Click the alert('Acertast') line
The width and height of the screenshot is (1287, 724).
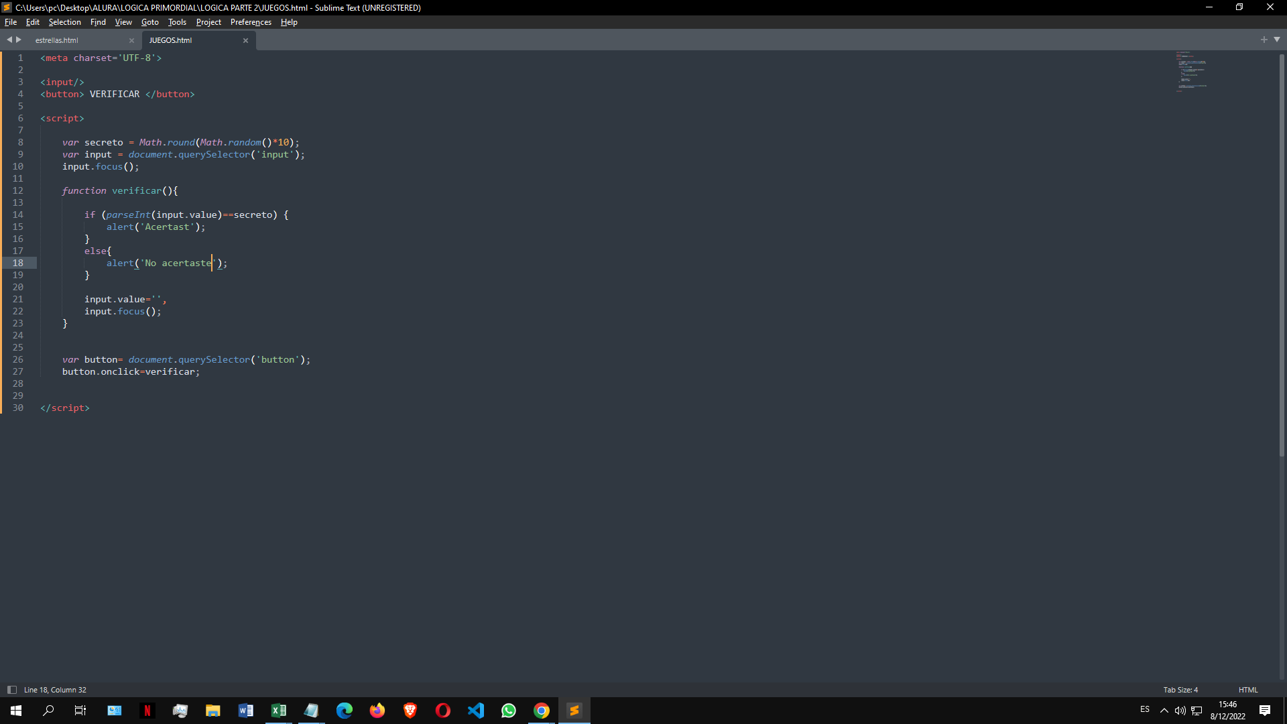pos(156,227)
